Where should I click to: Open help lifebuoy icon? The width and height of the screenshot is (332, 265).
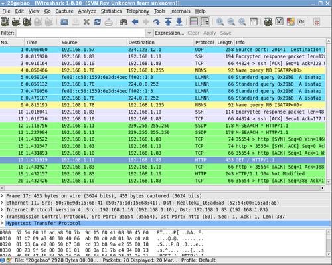tap(317, 22)
